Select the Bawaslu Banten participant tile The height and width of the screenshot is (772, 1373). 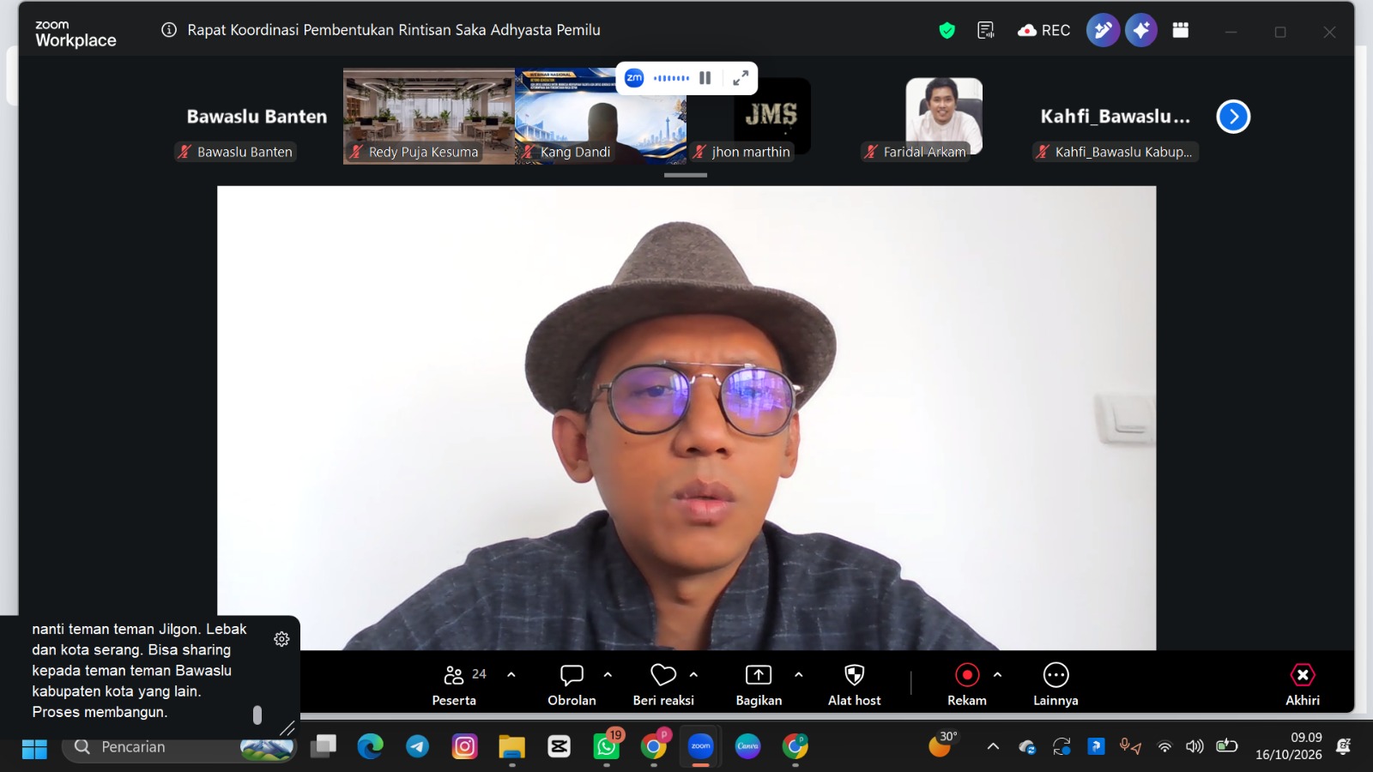[x=257, y=116]
